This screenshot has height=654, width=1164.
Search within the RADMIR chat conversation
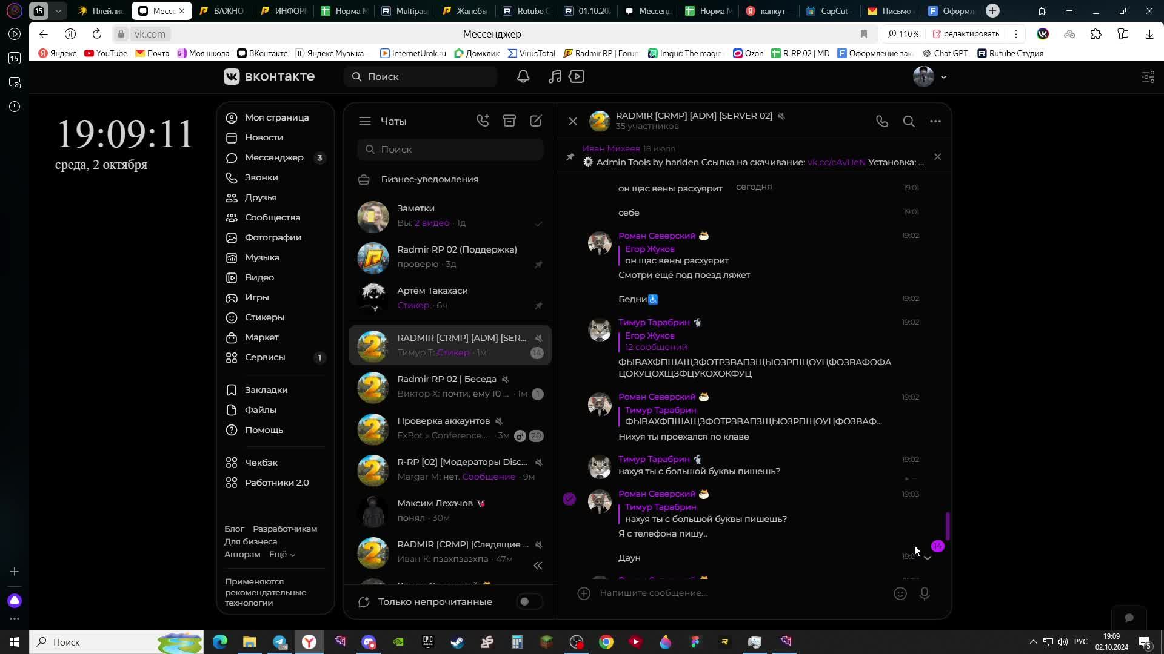coord(909,122)
